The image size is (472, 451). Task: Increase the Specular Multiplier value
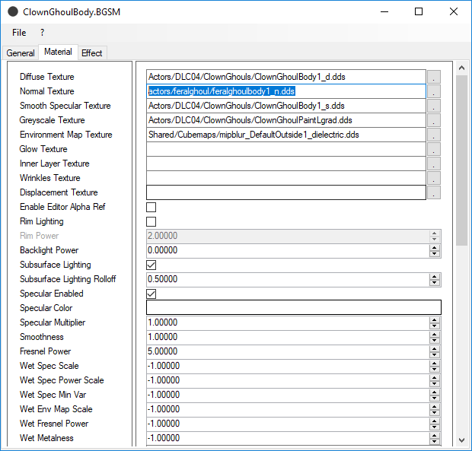(435, 319)
